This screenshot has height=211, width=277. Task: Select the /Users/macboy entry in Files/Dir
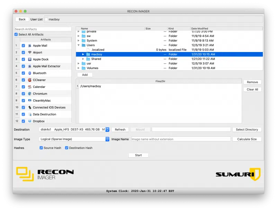point(160,86)
